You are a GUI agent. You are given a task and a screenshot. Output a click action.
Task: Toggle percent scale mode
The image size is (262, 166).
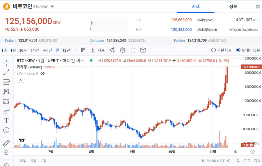[238, 161]
